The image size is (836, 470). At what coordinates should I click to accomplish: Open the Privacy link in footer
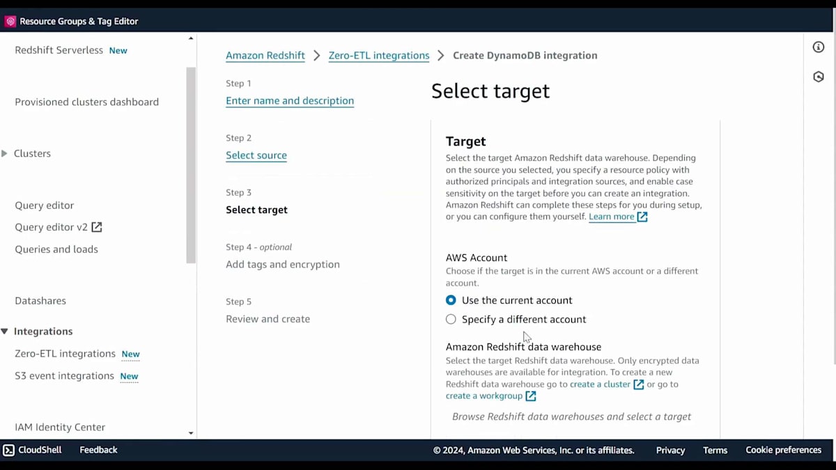pos(670,451)
